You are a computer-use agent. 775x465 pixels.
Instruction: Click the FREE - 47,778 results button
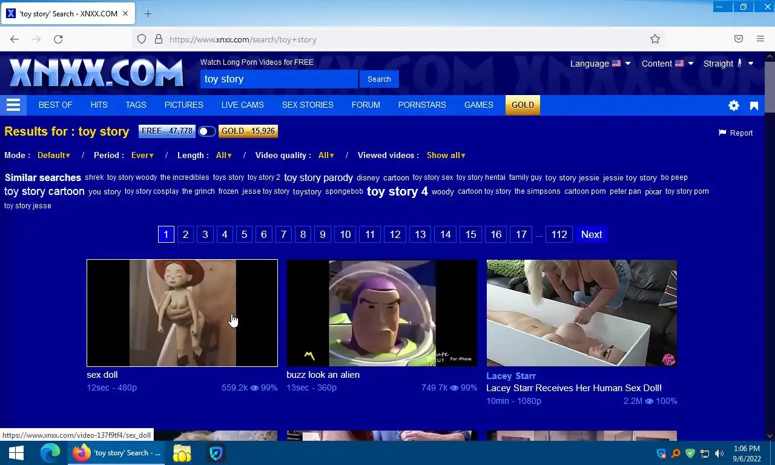tap(167, 131)
